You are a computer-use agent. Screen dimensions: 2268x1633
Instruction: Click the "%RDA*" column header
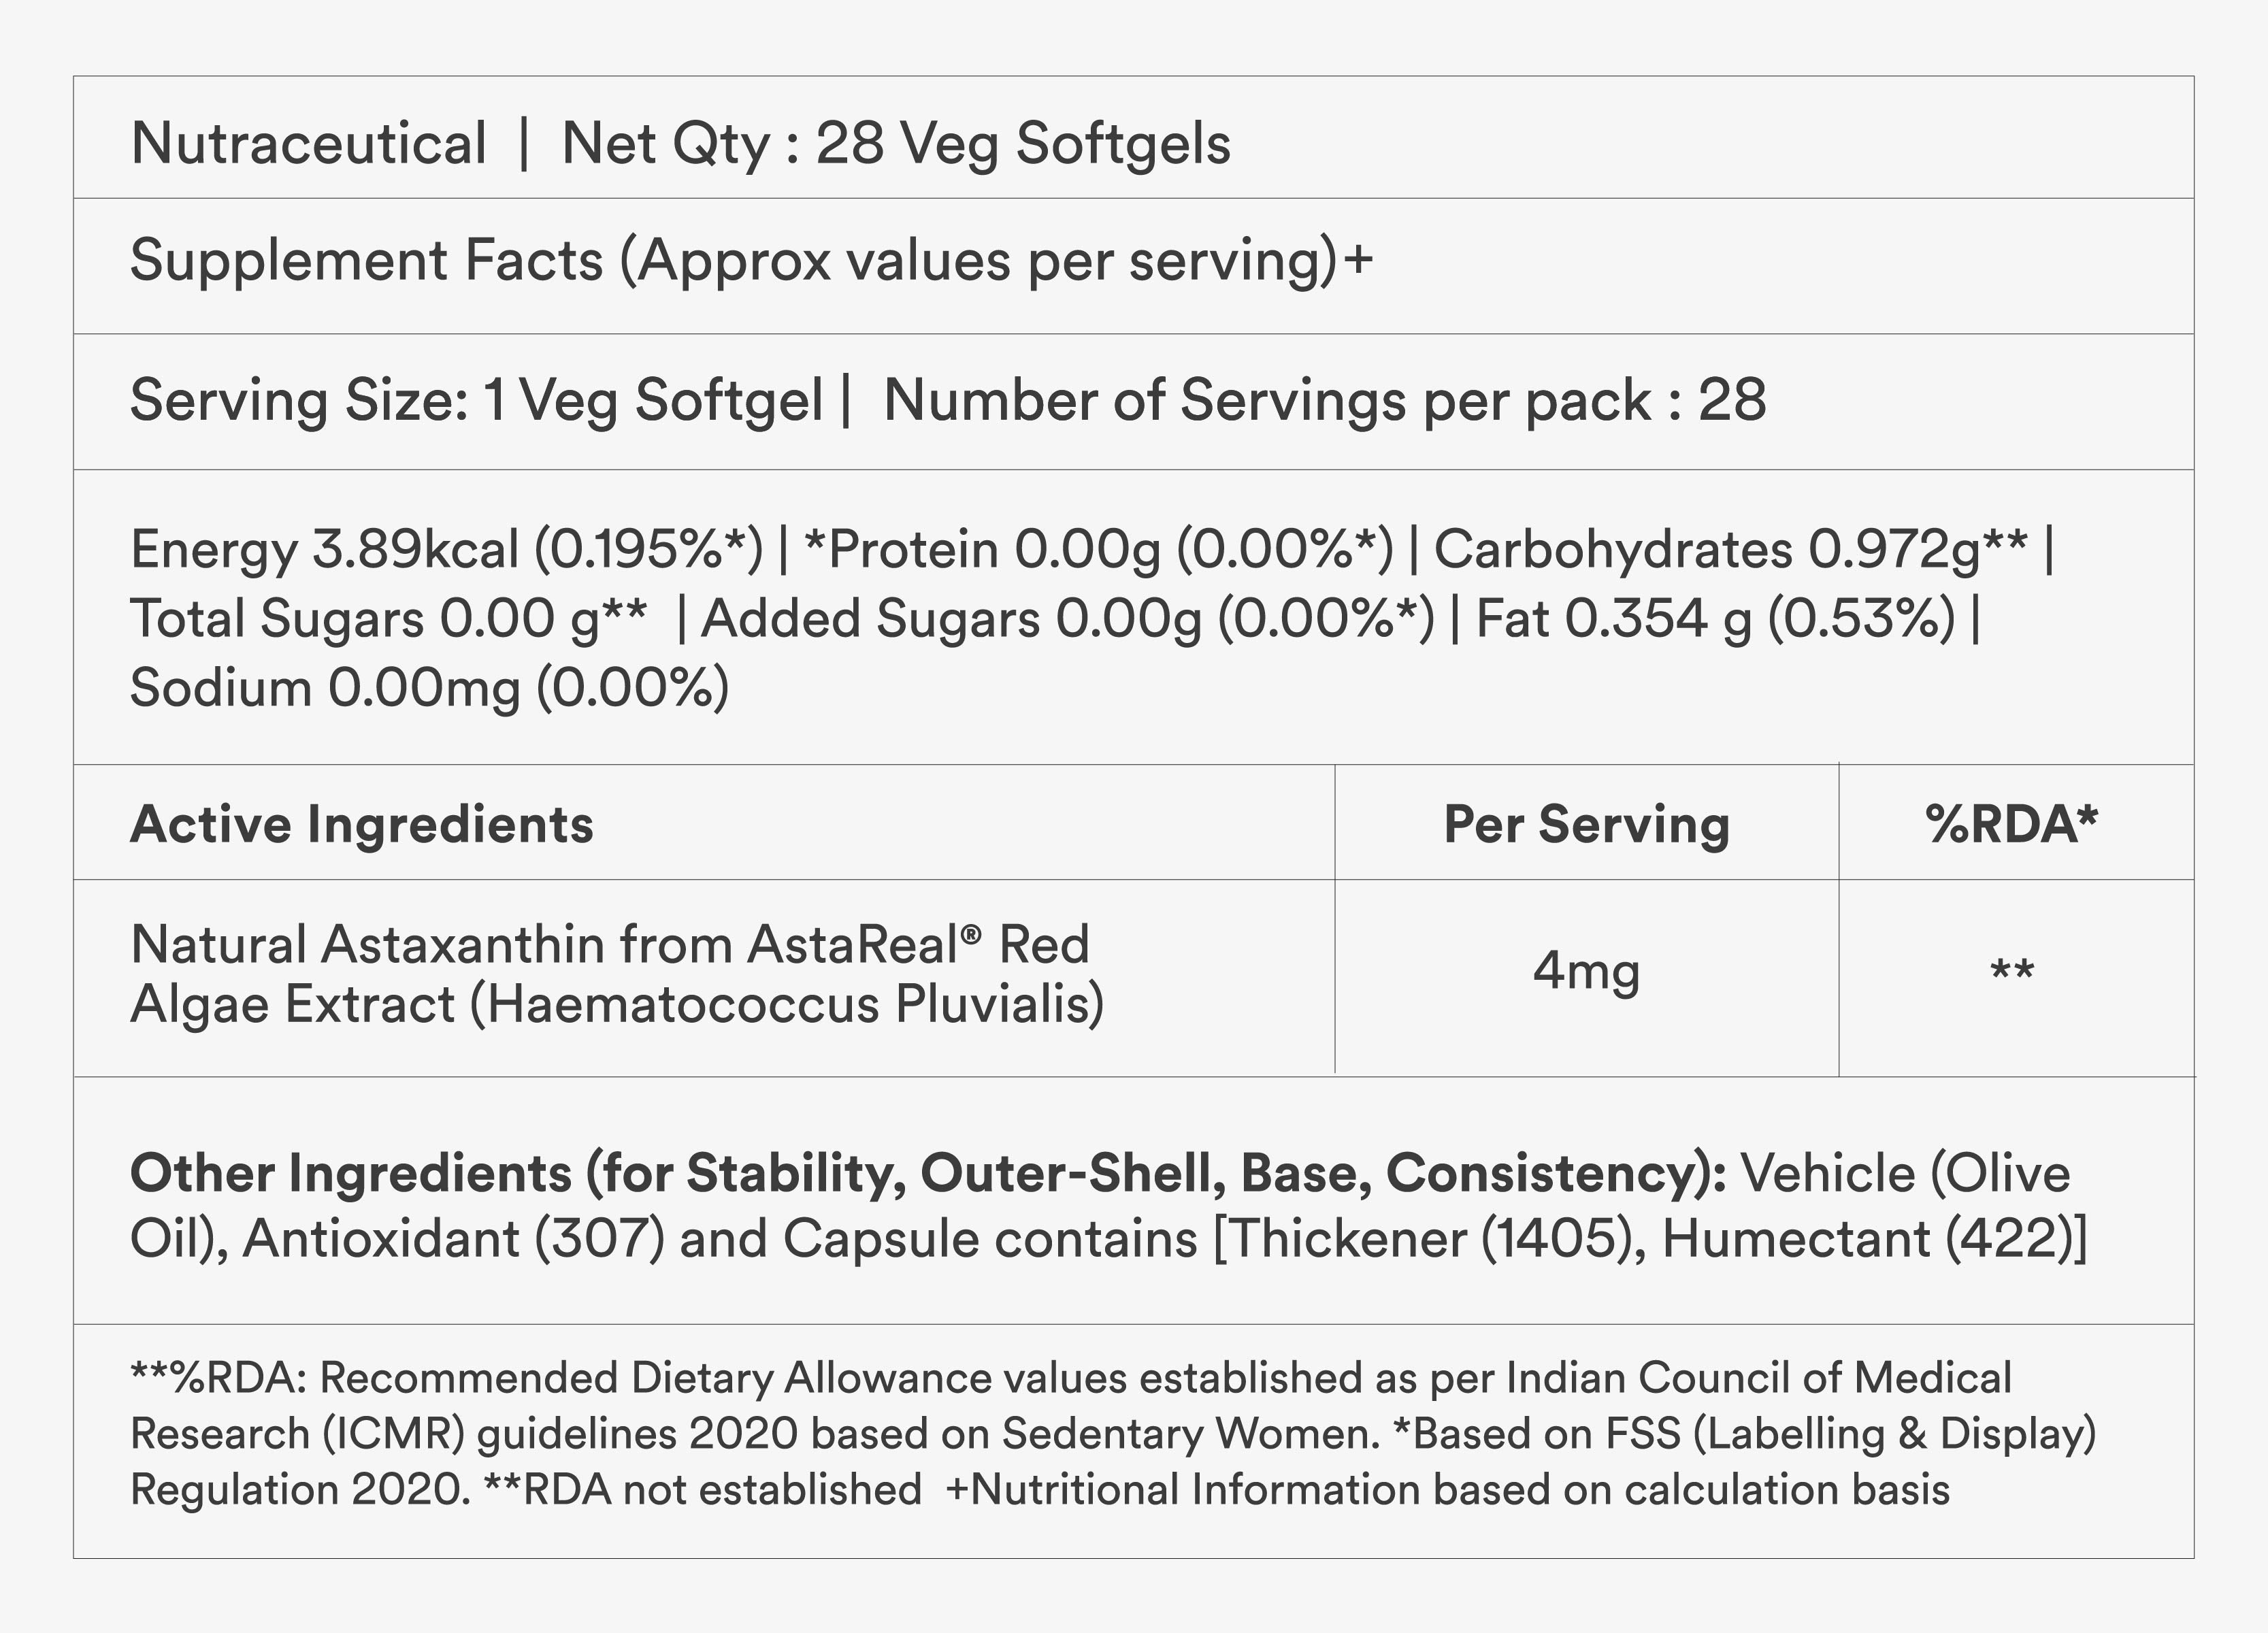(2011, 825)
